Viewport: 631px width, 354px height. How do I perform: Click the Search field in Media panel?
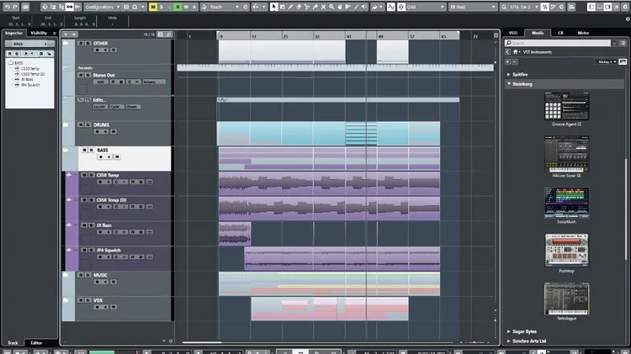click(559, 42)
